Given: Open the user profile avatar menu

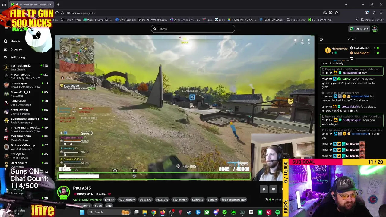Looking at the screenshot, I should (375, 29).
